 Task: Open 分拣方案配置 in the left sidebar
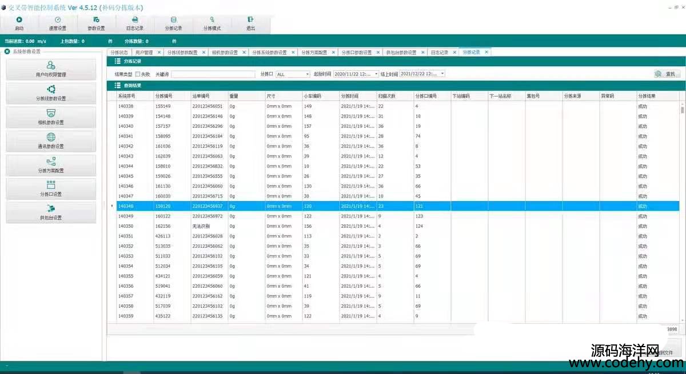[x=51, y=165]
